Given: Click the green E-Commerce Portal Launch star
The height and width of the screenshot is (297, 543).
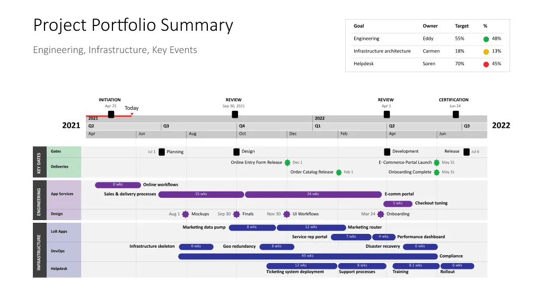Looking at the screenshot, I should tap(436, 163).
